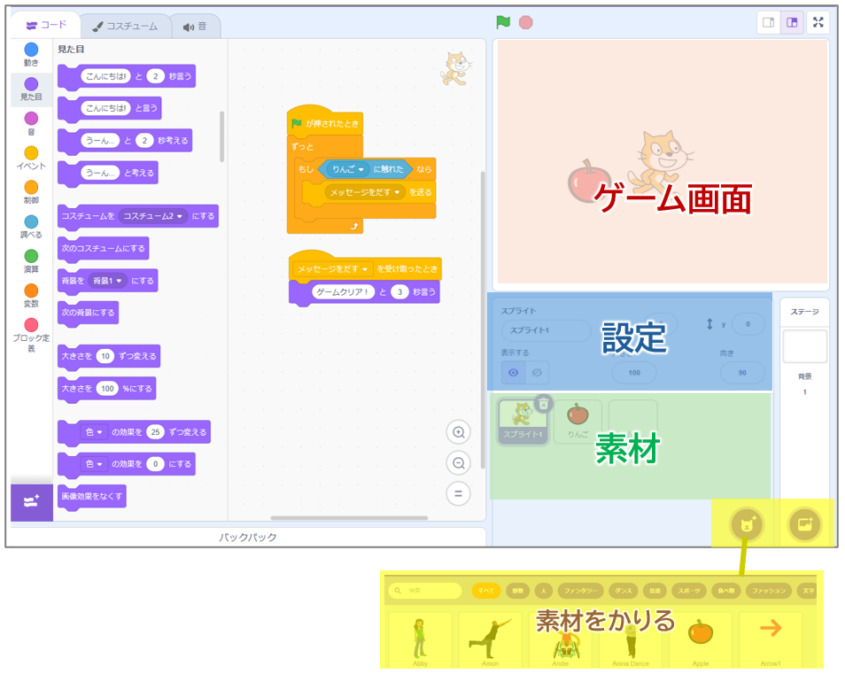Screen dimensions: 845x674
Task: Reset workspace zoom with equals icon
Action: 459,493
